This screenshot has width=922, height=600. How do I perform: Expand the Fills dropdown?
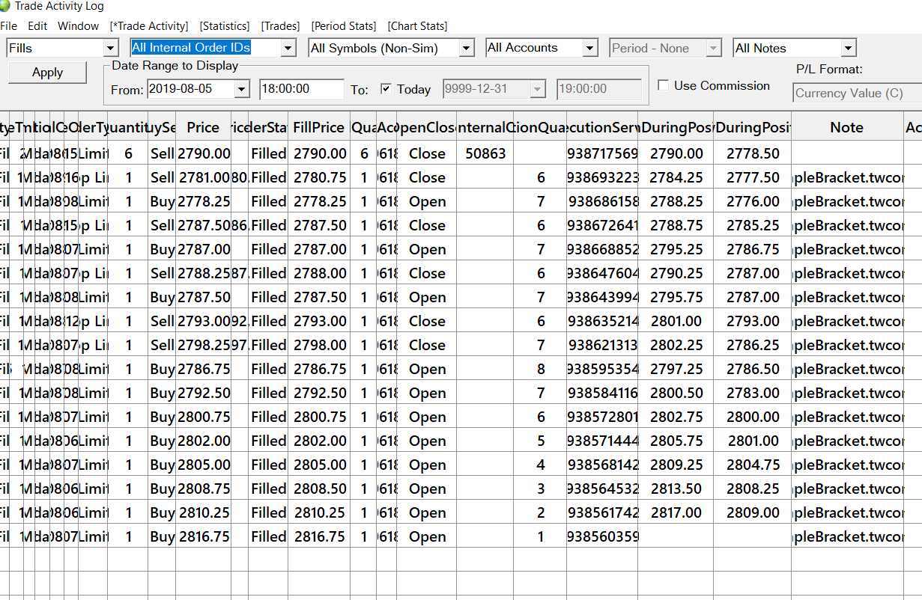(111, 49)
